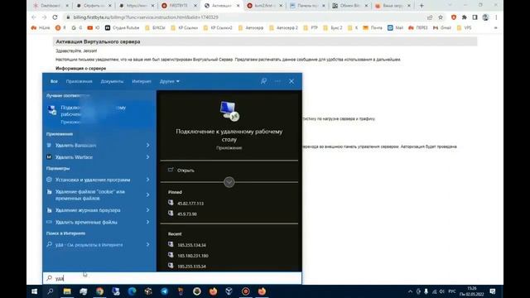Open Windows notification center icon

[x=493, y=291]
